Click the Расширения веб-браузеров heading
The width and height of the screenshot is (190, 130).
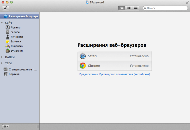point(112,45)
